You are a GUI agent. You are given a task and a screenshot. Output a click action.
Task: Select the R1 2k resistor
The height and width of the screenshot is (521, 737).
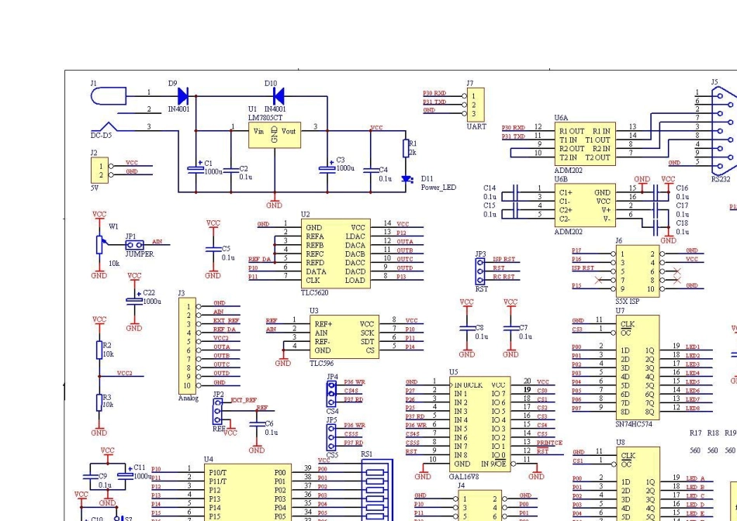click(x=405, y=148)
